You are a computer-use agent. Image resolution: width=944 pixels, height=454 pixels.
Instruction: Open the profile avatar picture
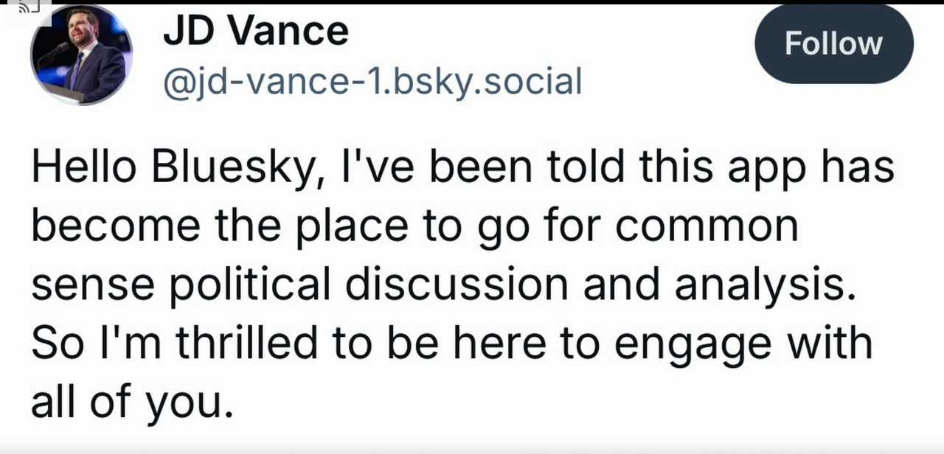[81, 55]
